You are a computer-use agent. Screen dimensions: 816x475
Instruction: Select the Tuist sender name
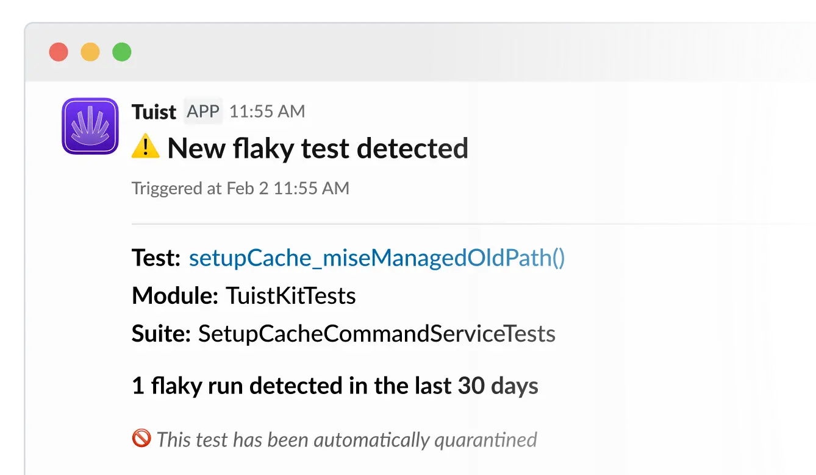[153, 111]
